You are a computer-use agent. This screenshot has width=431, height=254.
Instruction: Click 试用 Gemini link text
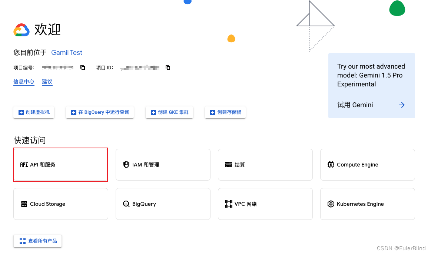[355, 105]
